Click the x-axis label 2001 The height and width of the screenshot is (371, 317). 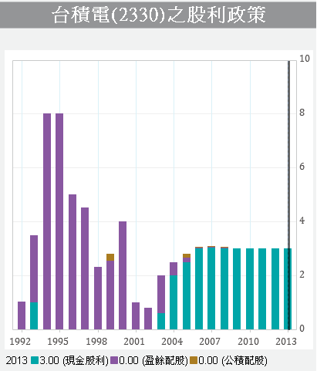click(134, 342)
